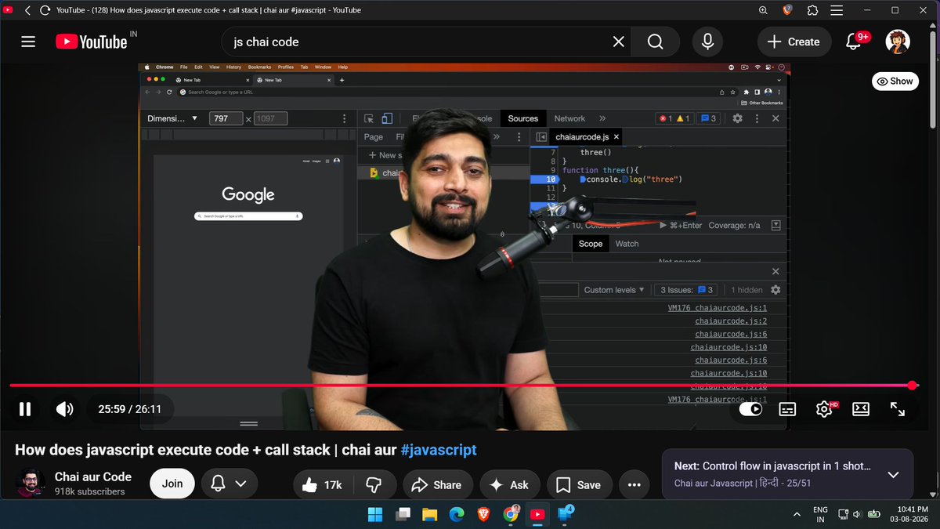Open the ENG IN language switcher
This screenshot has width=940, height=529.
820,514
